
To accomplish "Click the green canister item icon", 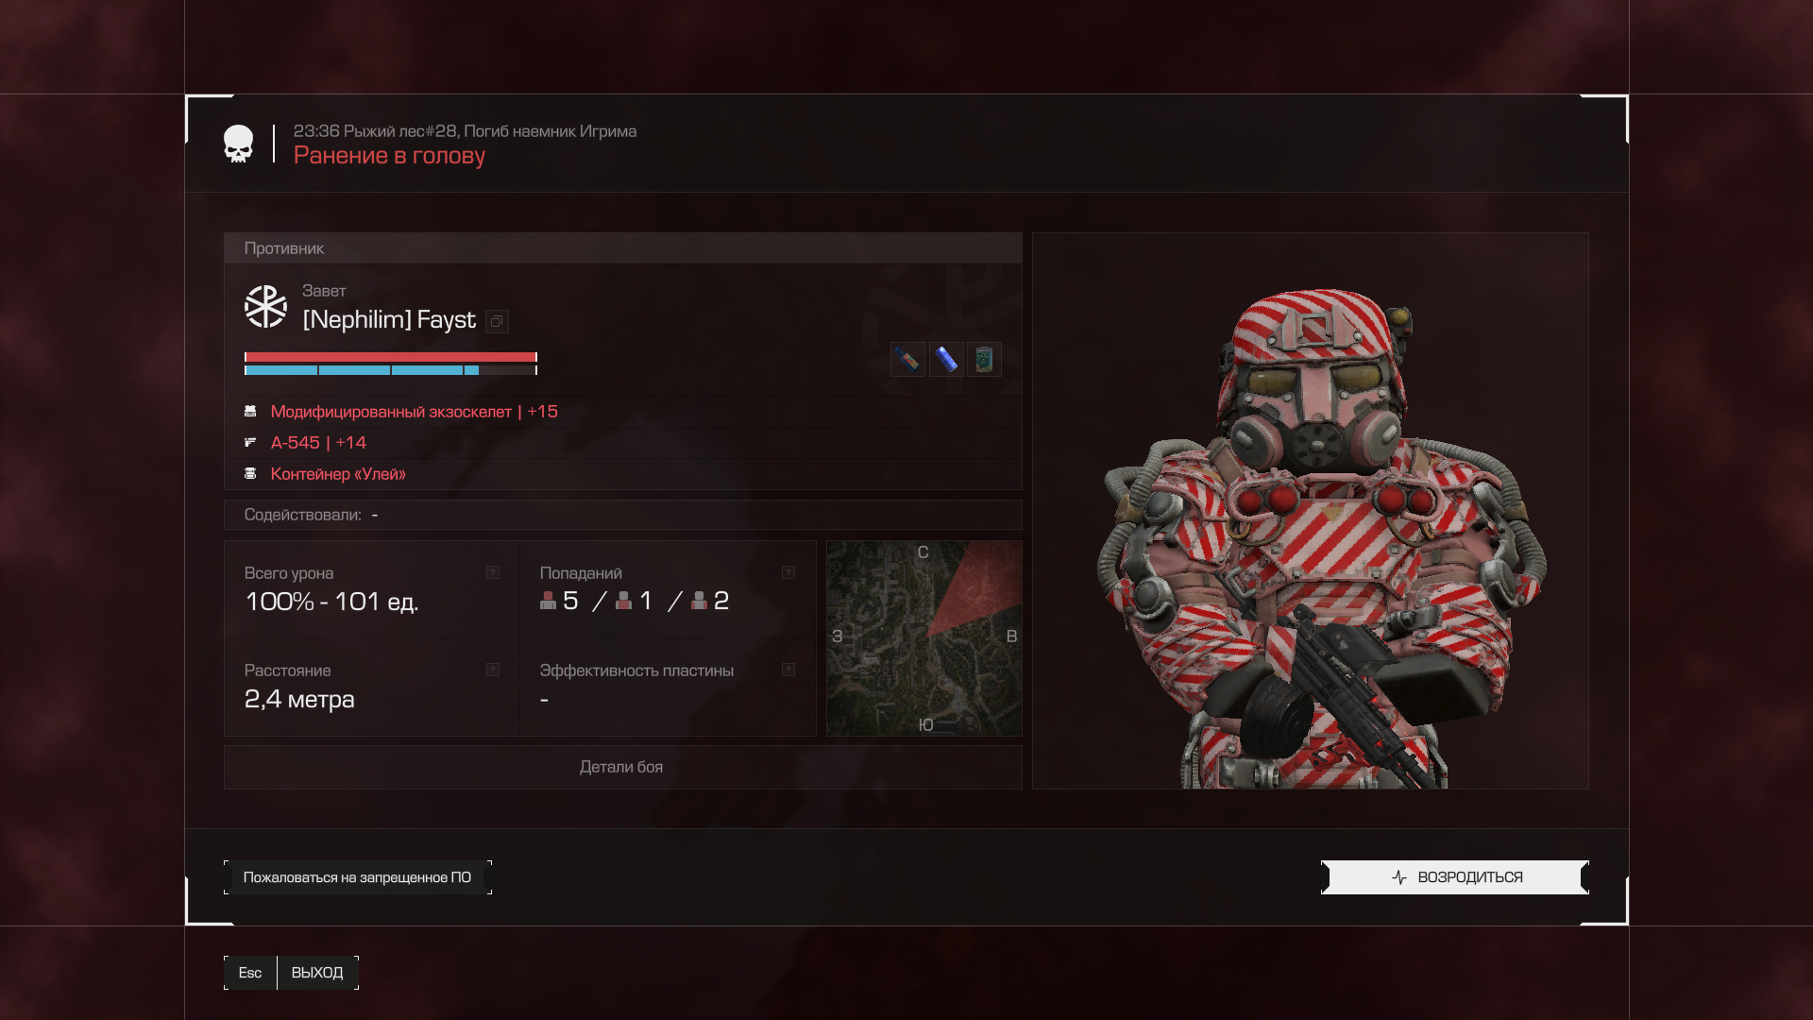I will (984, 359).
